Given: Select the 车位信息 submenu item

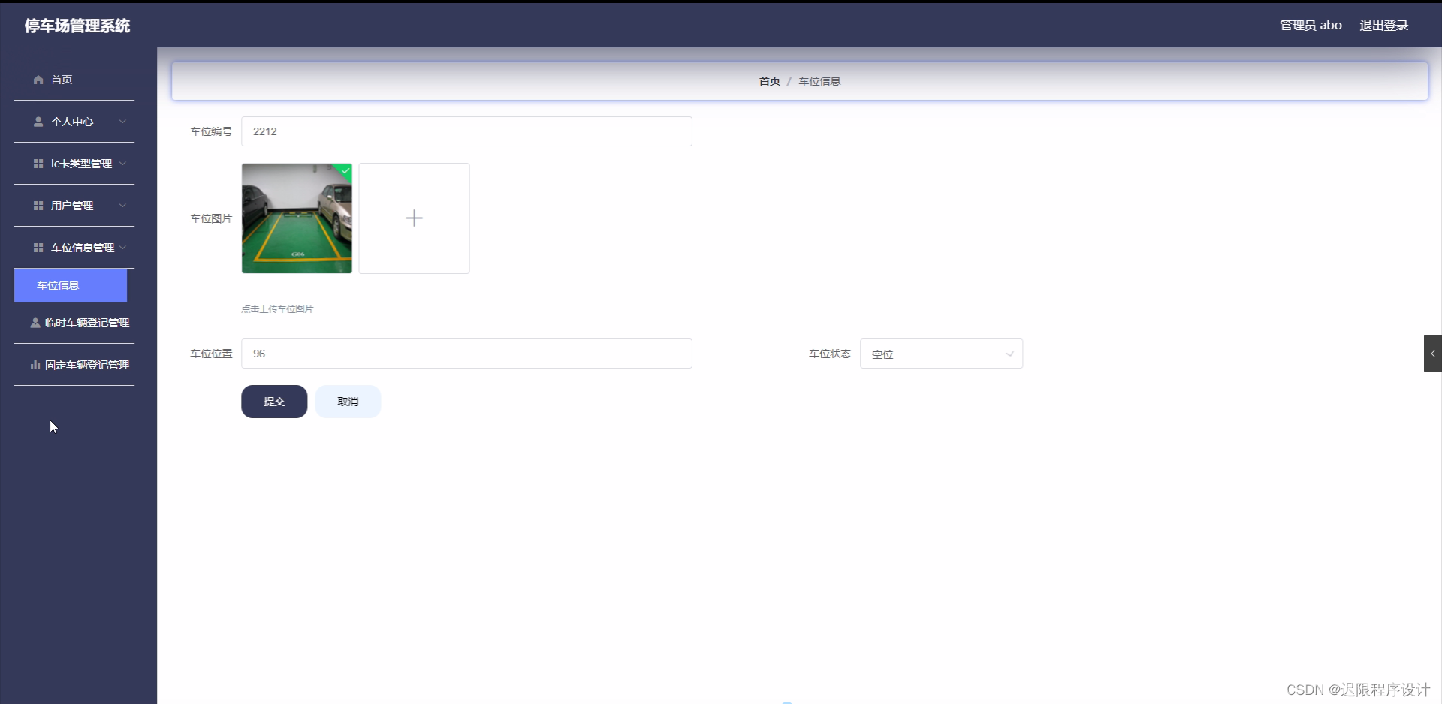Looking at the screenshot, I should pos(71,285).
